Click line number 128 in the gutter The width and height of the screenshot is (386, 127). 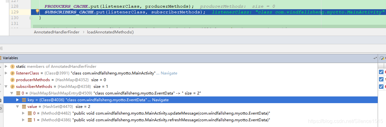tap(15, 6)
